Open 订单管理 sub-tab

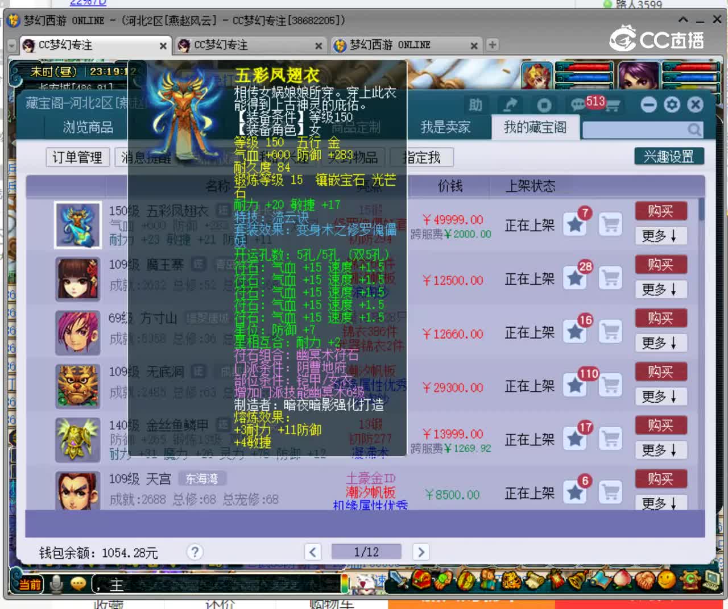(x=78, y=157)
